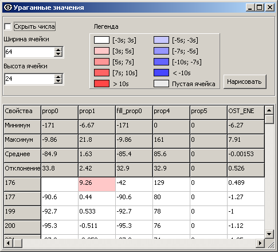This screenshot has width=278, height=252.
Task: Click the application icon in the title bar
Action: [x=8, y=7]
